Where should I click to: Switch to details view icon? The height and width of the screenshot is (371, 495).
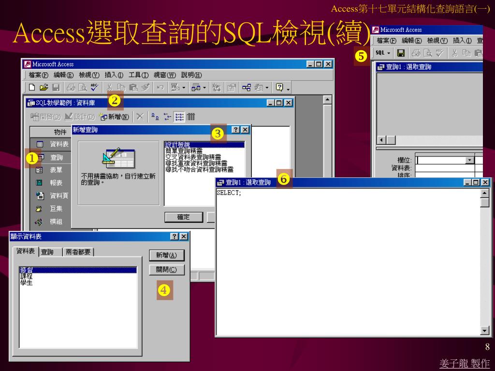(190, 117)
